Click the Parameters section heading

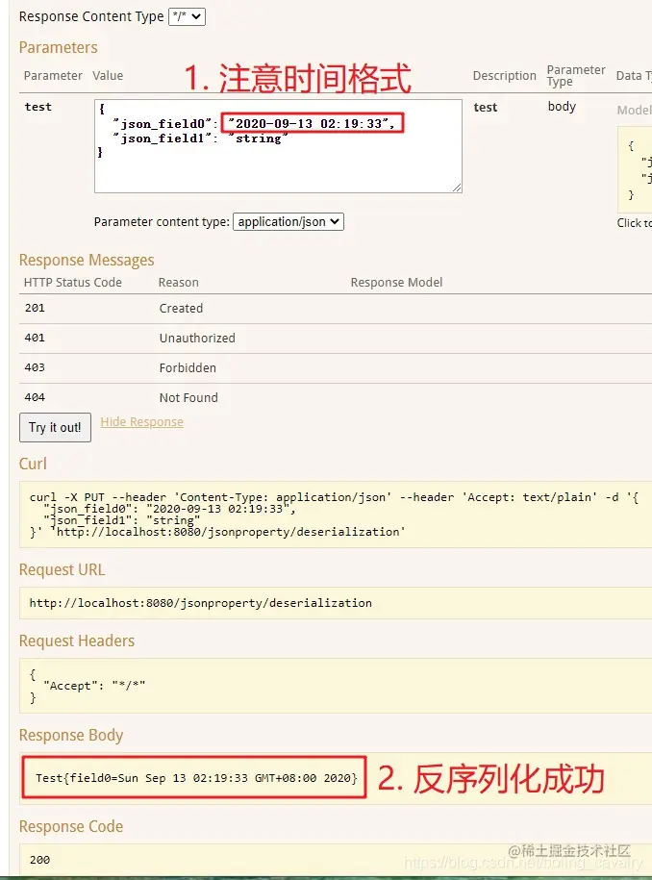coord(59,48)
